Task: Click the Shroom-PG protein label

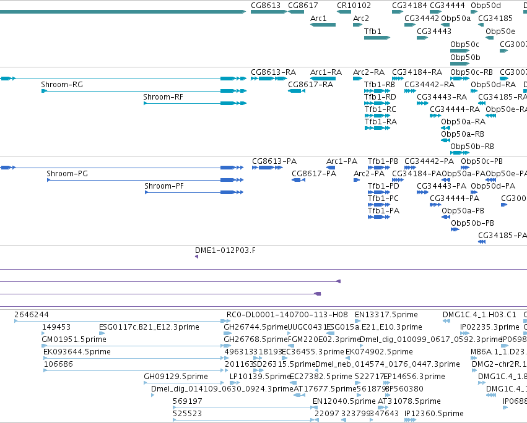Action: [x=68, y=174]
